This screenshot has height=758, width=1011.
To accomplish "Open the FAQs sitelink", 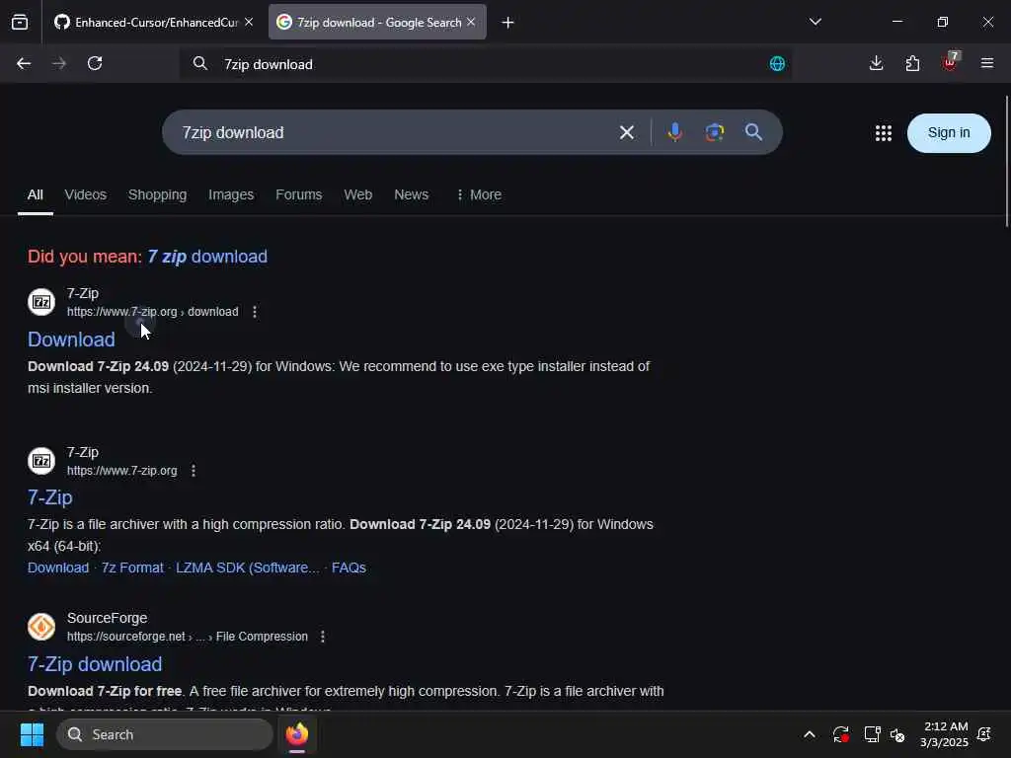I will [349, 568].
